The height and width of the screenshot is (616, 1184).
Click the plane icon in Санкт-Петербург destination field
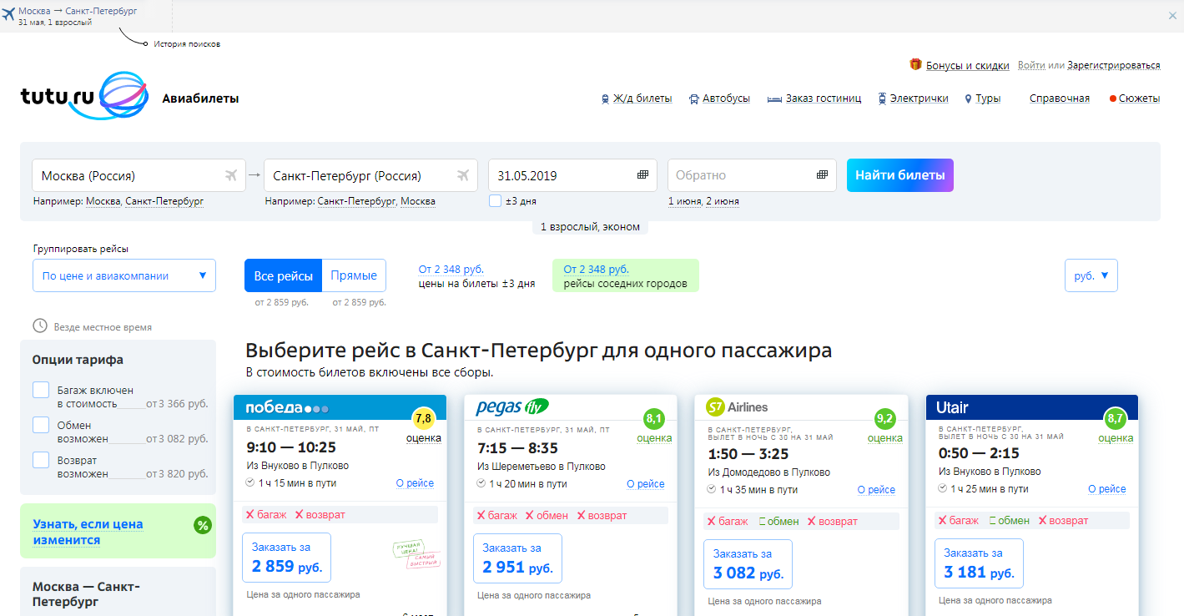(x=463, y=175)
